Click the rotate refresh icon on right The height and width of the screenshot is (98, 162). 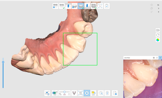[158, 35]
